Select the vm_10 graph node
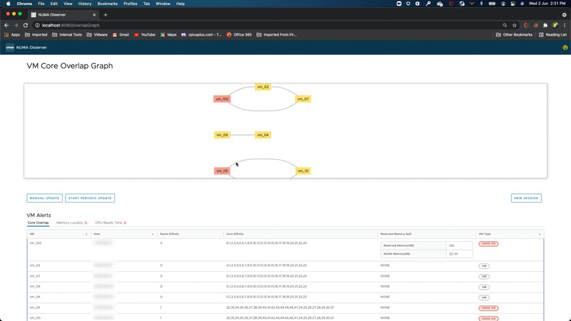571x321 pixels. 303,171
